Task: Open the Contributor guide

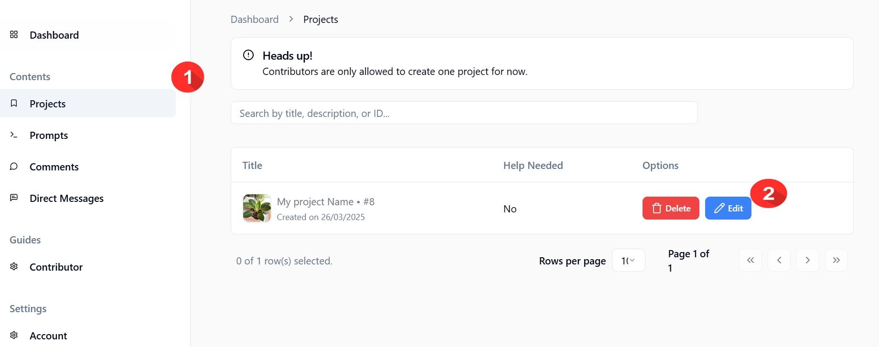Action: pyautogui.click(x=88, y=267)
